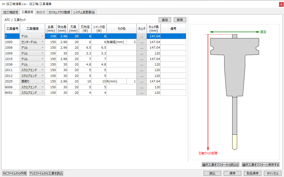Click 選択工具をマスターから読込む button
The height and width of the screenshot is (177, 284).
click(220, 165)
